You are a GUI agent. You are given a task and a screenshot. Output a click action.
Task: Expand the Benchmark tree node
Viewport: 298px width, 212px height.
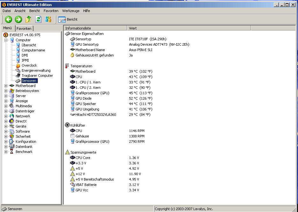click(6, 152)
